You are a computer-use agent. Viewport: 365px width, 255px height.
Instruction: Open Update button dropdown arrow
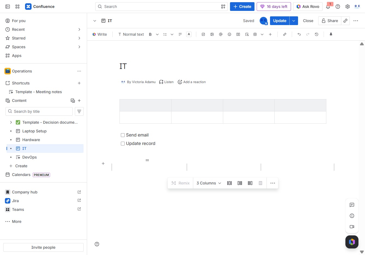294,21
